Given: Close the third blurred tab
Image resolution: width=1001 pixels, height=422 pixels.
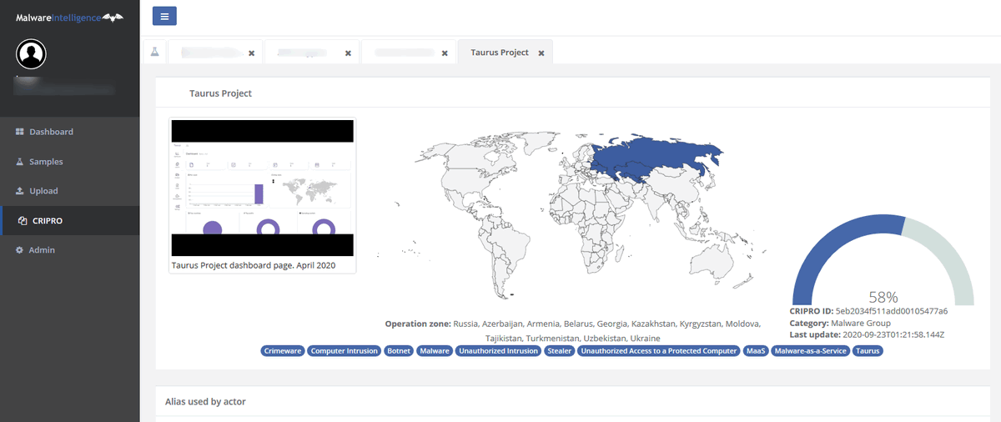Looking at the screenshot, I should 445,53.
